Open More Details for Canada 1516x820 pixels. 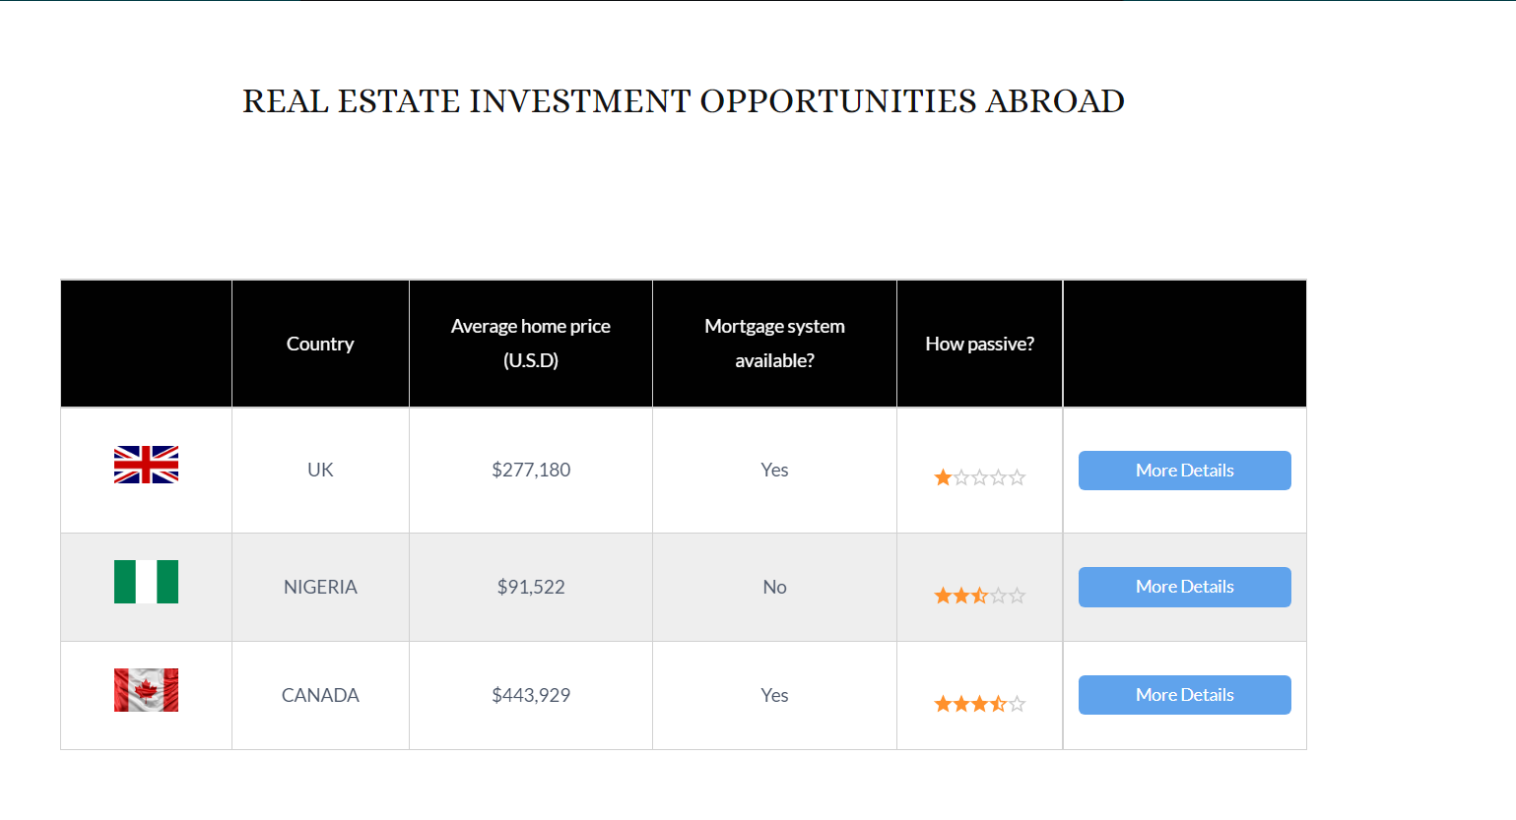tap(1184, 694)
